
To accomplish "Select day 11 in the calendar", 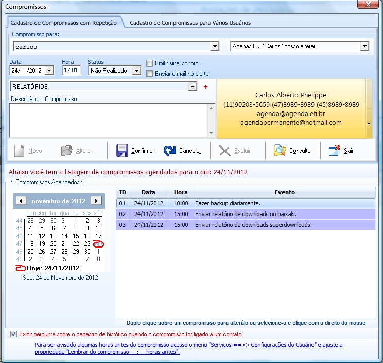I will click(30, 236).
